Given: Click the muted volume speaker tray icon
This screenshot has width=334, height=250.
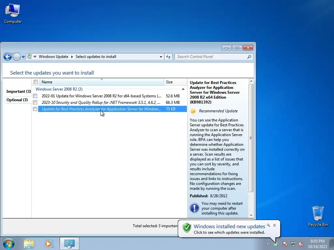Looking at the screenshot, I should pos(301,244).
